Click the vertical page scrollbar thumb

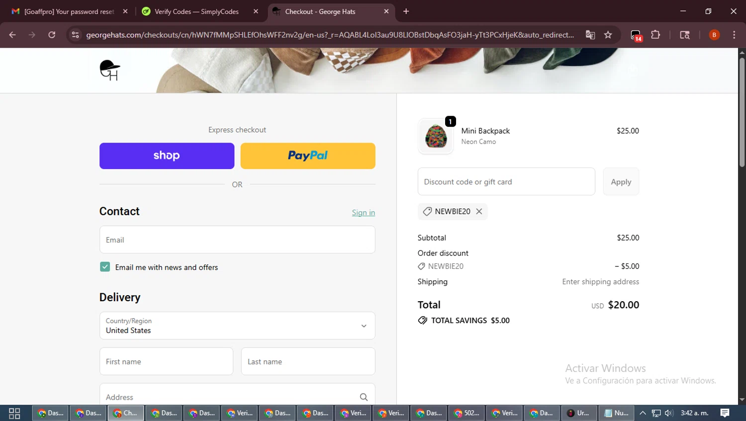pos(742,112)
